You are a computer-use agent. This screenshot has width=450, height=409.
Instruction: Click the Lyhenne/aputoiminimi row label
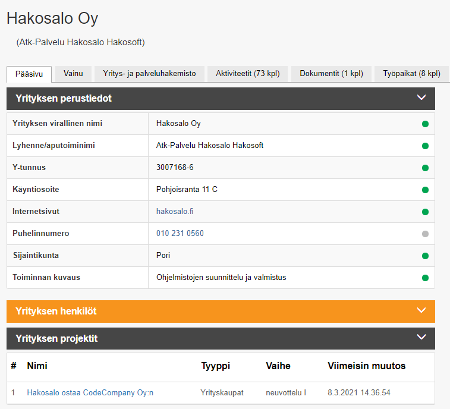point(54,146)
